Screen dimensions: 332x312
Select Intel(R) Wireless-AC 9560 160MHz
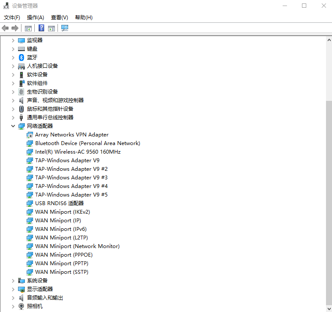pos(78,152)
